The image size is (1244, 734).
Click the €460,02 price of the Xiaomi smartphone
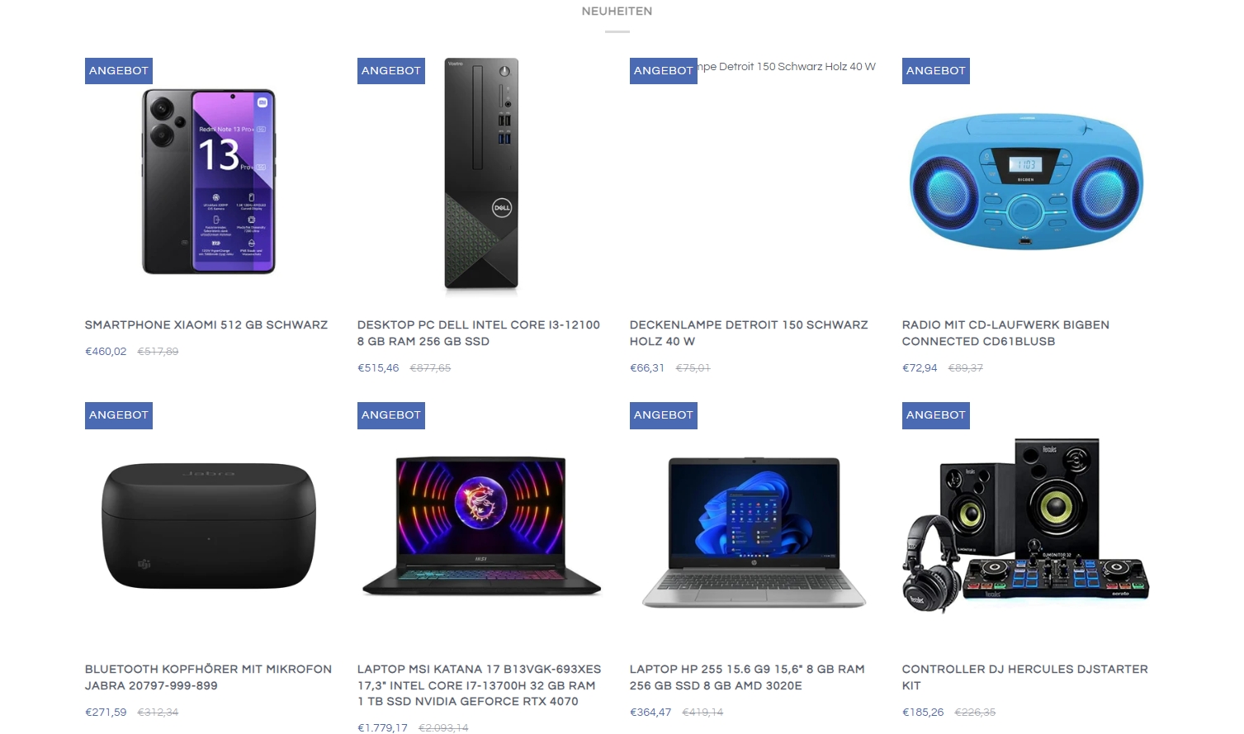(106, 352)
